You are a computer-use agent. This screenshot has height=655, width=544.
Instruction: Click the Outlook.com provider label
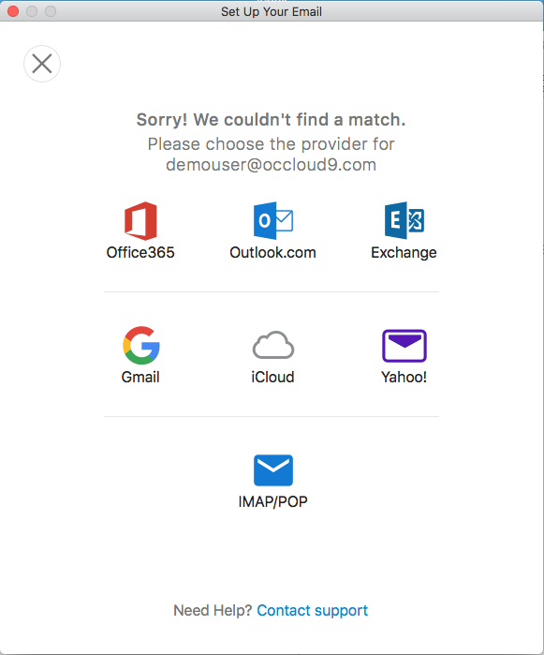(x=272, y=252)
